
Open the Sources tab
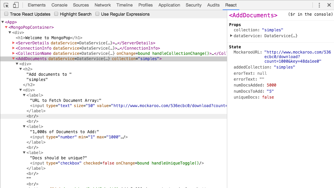(x=81, y=5)
